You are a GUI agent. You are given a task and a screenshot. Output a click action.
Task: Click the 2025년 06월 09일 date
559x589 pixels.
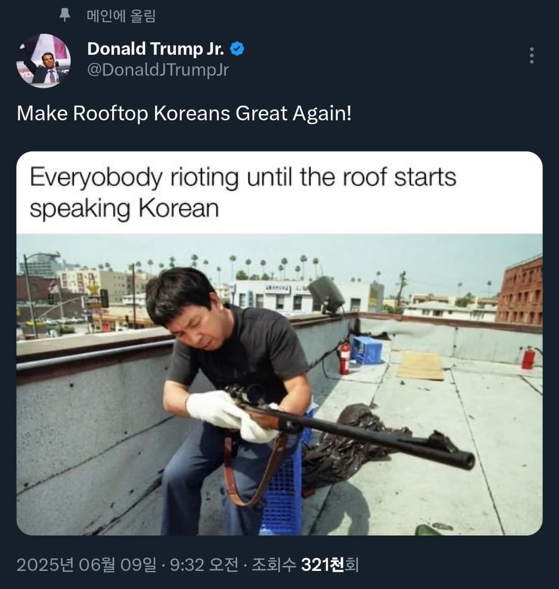pos(87,564)
